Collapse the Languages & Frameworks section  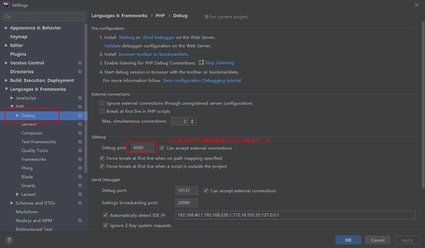[6, 89]
